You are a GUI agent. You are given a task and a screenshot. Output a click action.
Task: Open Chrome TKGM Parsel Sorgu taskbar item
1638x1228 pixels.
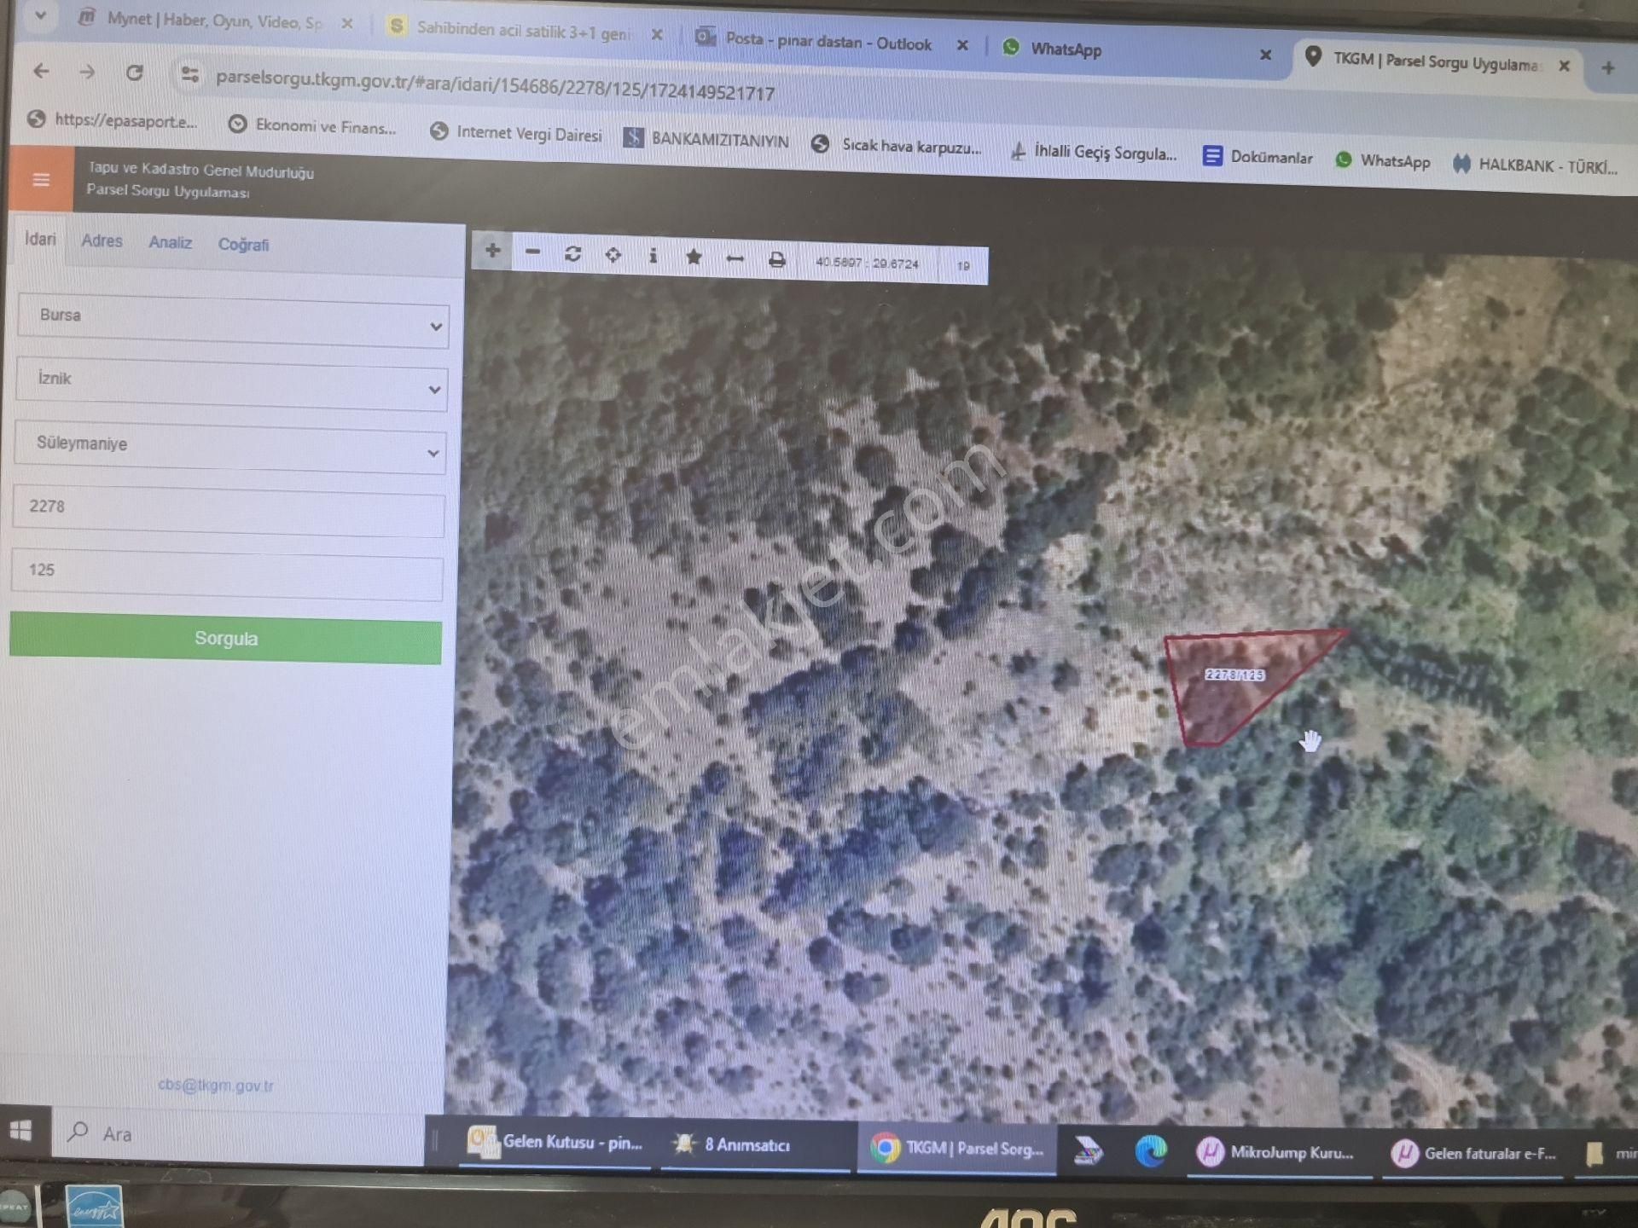956,1149
